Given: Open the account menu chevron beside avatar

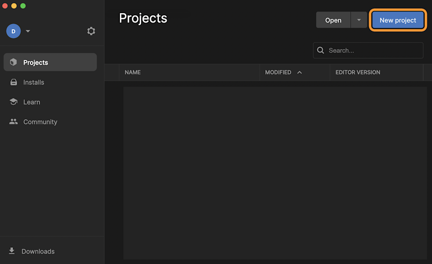Looking at the screenshot, I should coord(28,31).
